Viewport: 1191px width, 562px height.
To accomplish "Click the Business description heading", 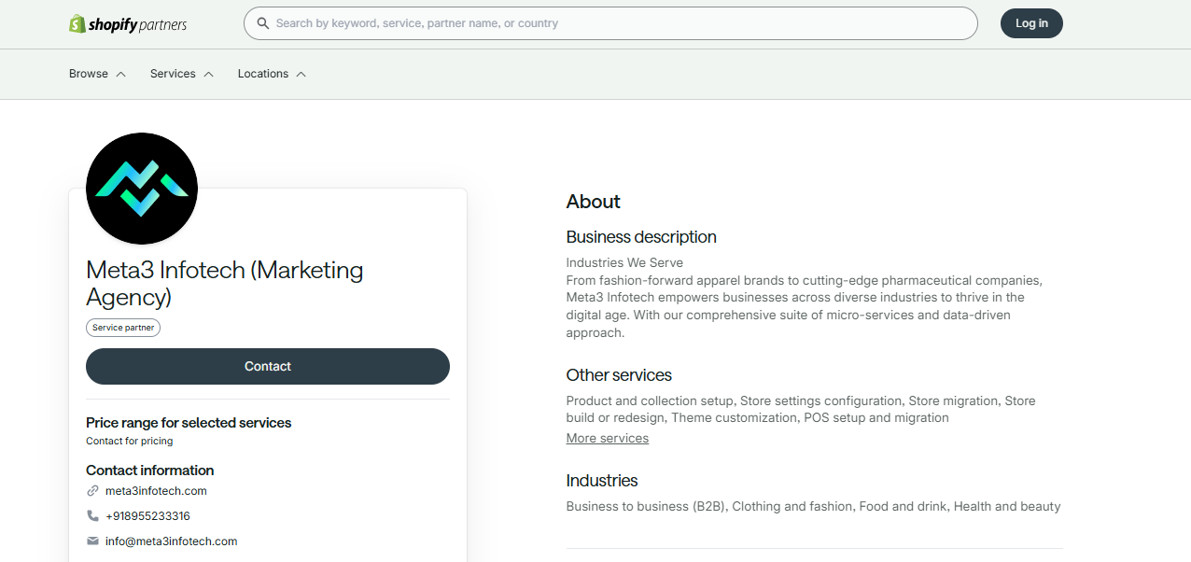I will coord(641,237).
